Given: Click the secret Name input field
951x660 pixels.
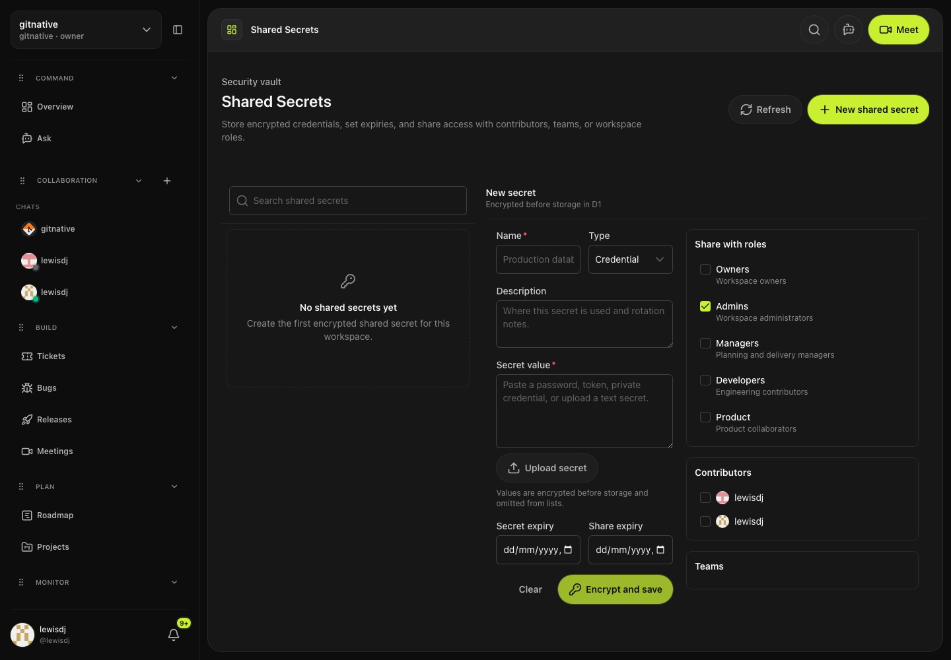Looking at the screenshot, I should point(538,259).
